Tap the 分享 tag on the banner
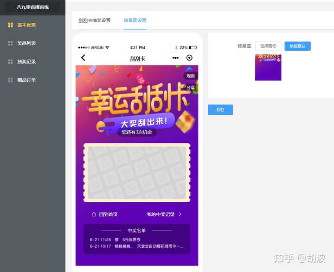This screenshot has height=272, width=334. pos(190,87)
